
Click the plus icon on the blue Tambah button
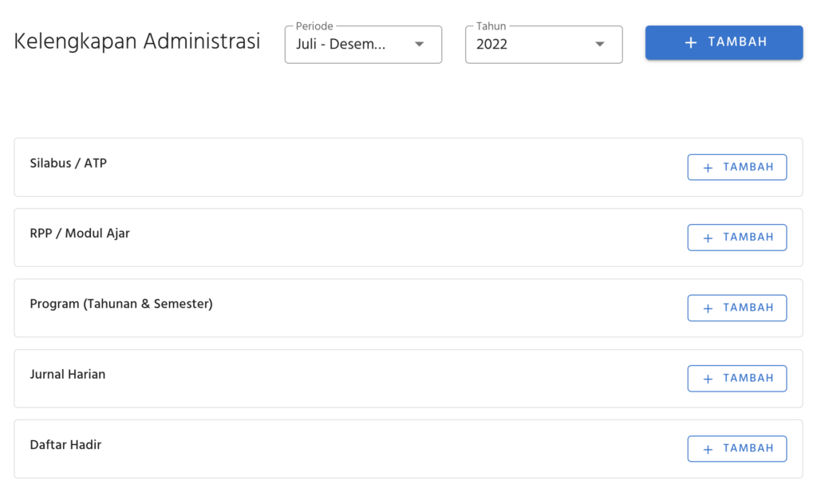pos(691,42)
